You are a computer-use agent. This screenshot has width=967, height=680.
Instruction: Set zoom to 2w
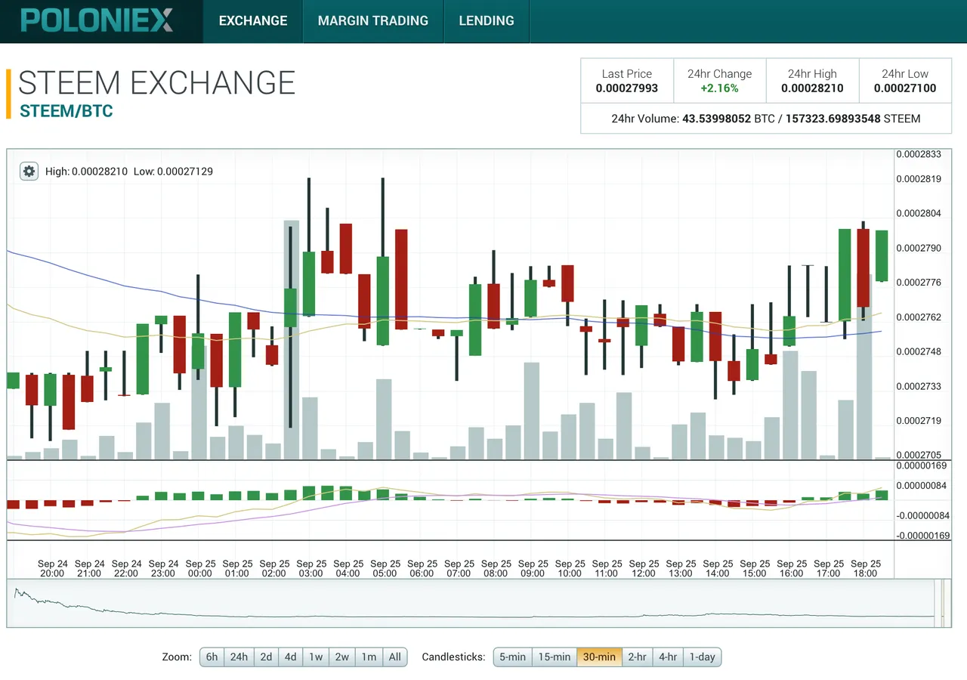(342, 657)
